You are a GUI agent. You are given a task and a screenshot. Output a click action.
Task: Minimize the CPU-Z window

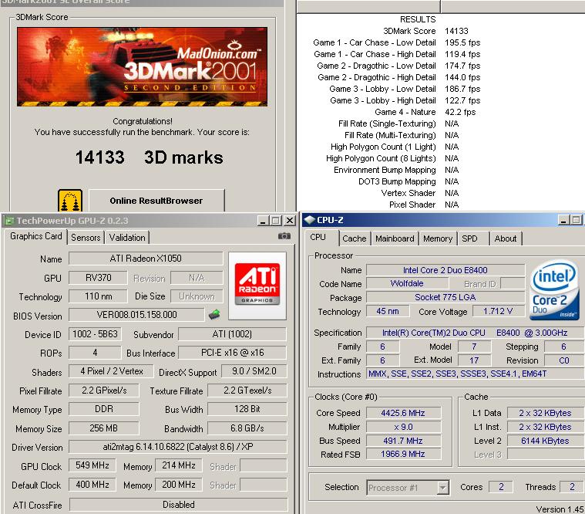[x=563, y=220]
